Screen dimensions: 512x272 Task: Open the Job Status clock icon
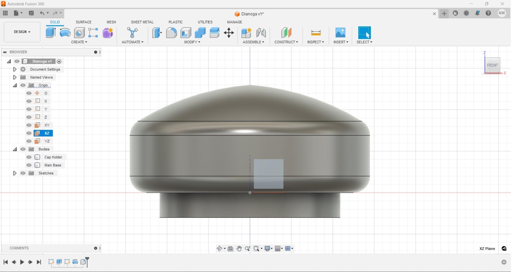click(x=466, y=13)
